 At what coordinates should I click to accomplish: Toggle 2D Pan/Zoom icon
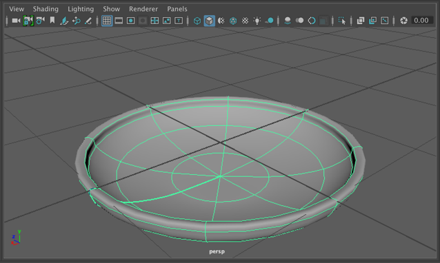(76, 21)
